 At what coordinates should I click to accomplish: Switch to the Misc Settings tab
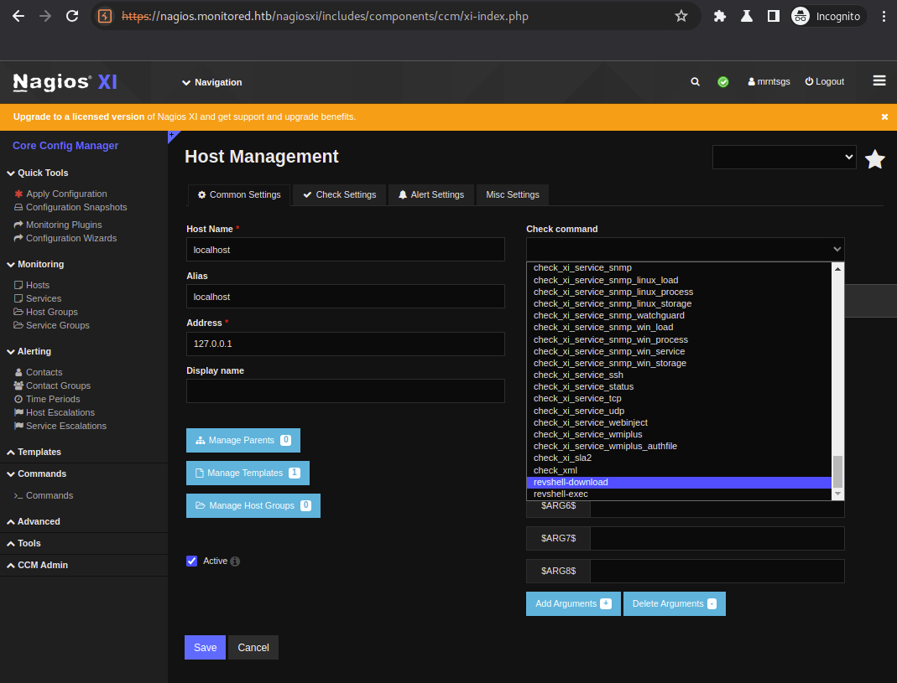[x=512, y=194]
